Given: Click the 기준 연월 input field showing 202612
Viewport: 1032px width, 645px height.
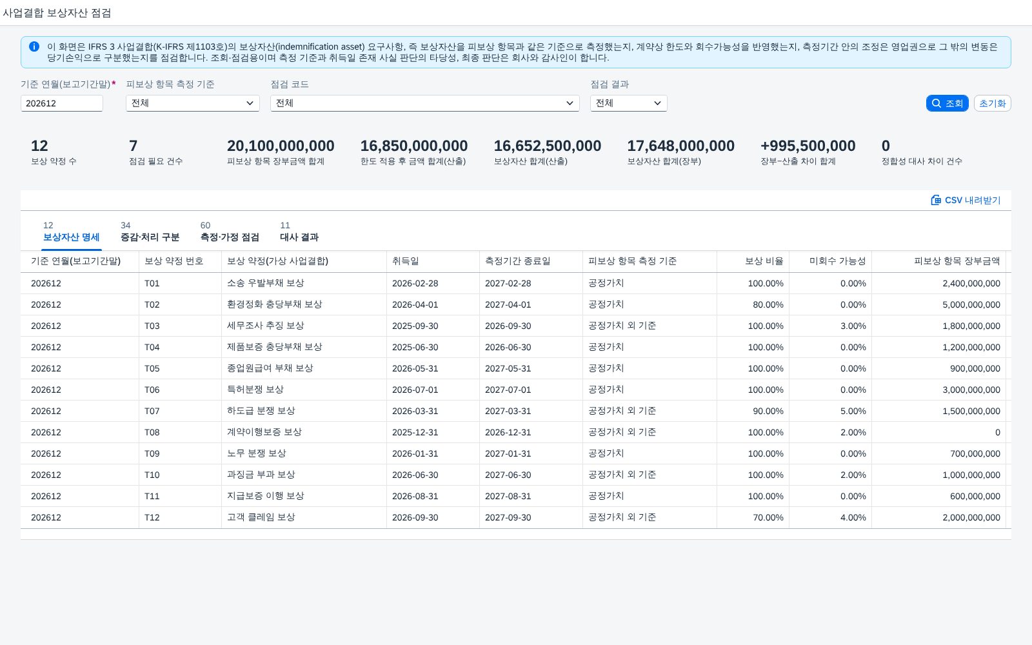Looking at the screenshot, I should pos(62,103).
